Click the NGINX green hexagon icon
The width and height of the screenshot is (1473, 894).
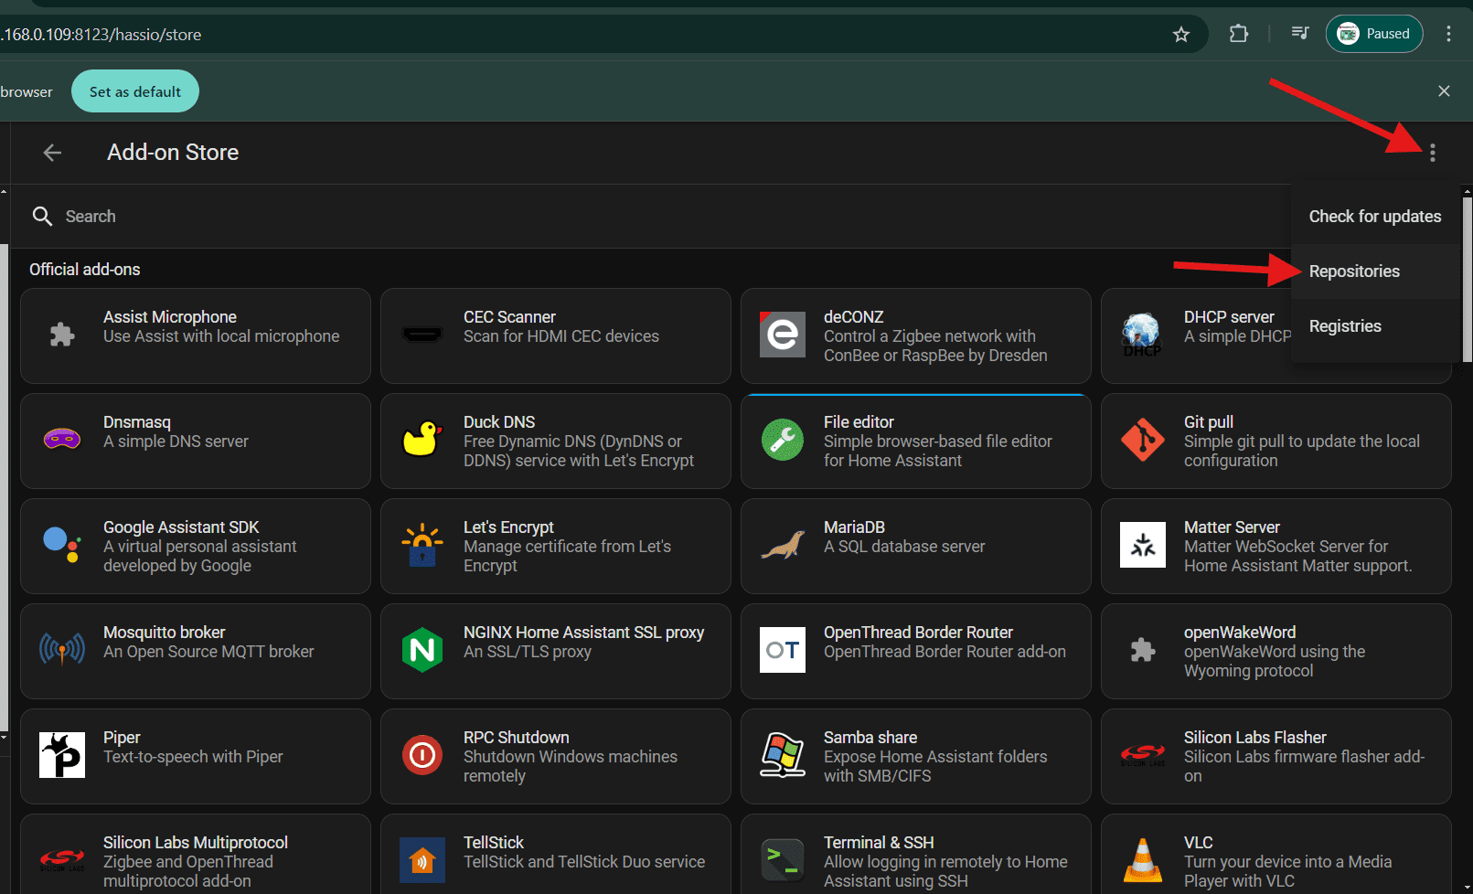pos(422,650)
